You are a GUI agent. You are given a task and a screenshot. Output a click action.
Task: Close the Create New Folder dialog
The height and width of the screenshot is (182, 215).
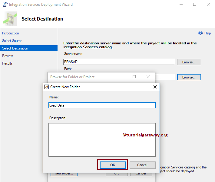tap(155, 87)
